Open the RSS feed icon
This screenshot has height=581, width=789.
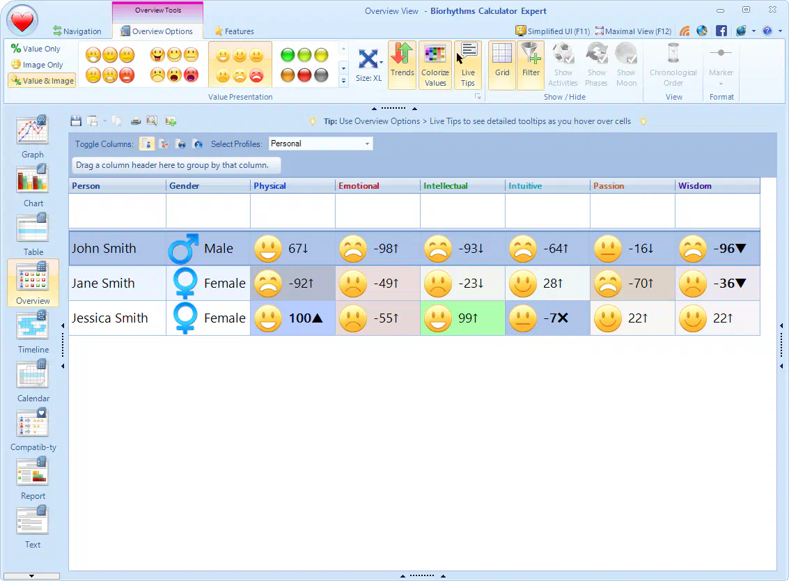685,31
